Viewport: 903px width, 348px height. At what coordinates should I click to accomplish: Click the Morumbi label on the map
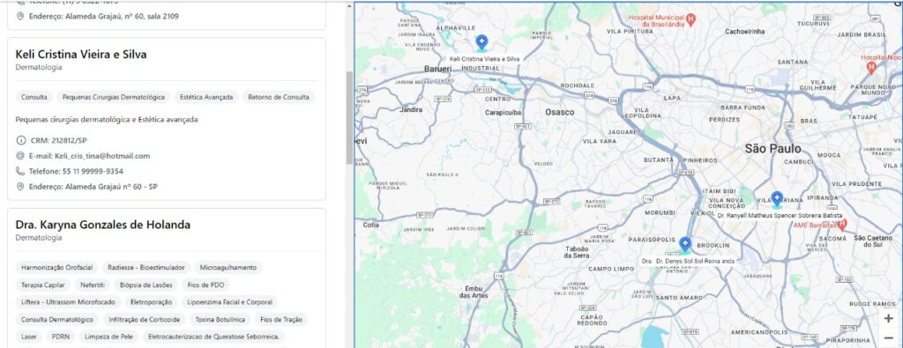[x=660, y=213]
